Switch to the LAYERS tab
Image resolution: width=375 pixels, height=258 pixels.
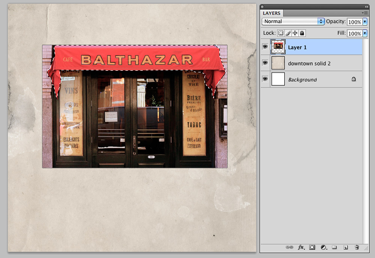(x=271, y=13)
